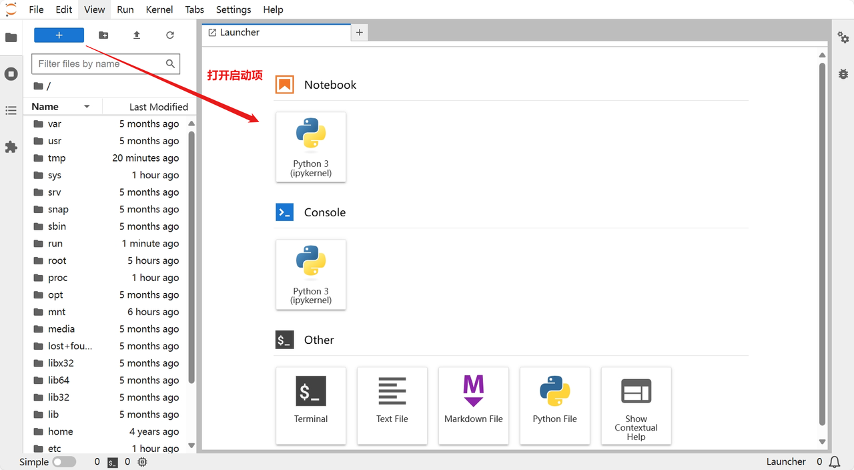Open the home folder in file list
Screen dimensions: 854x470
pos(61,431)
